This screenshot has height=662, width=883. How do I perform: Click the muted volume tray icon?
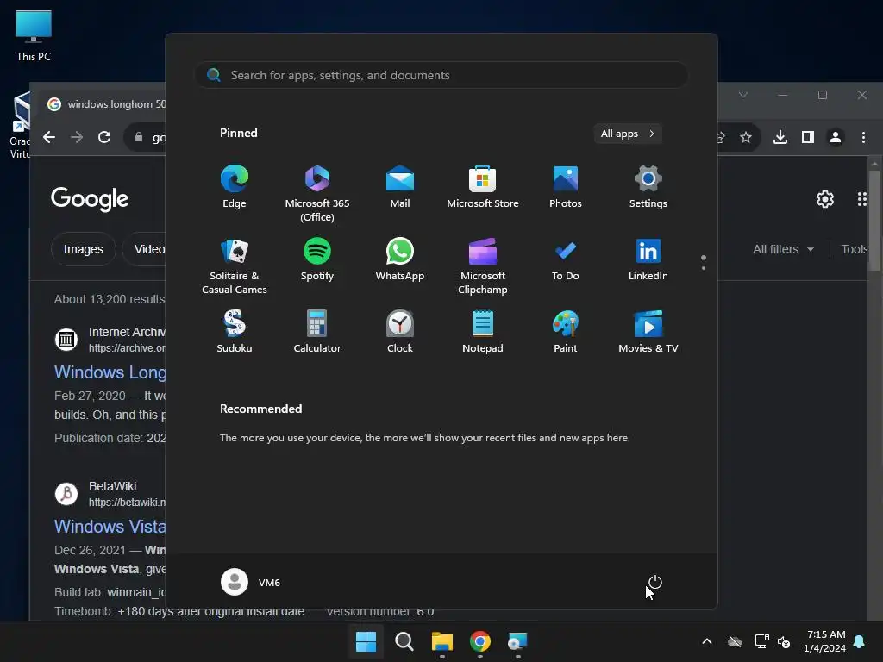pyautogui.click(x=783, y=641)
